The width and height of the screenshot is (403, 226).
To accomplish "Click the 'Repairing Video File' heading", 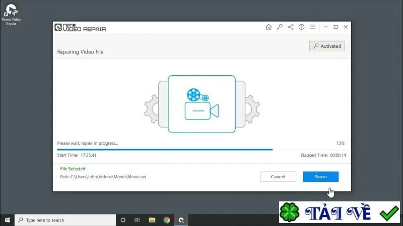I will coord(80,52).
